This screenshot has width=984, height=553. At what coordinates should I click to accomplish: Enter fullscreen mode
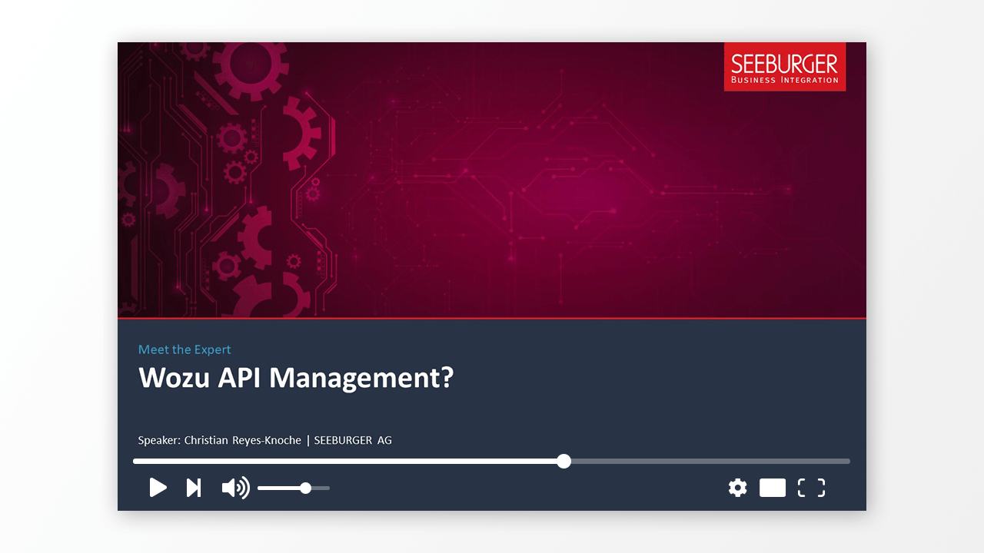pos(811,488)
